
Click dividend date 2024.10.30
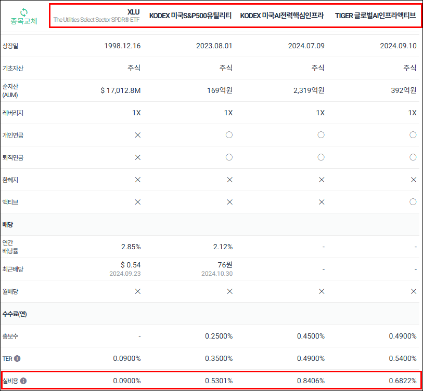click(x=217, y=274)
